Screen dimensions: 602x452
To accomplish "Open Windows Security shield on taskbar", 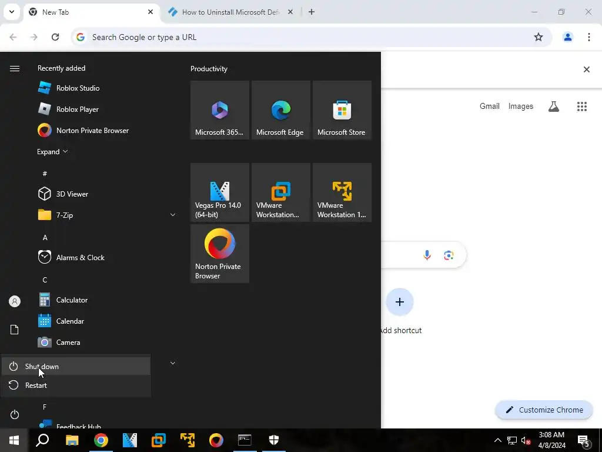I will tap(274, 440).
